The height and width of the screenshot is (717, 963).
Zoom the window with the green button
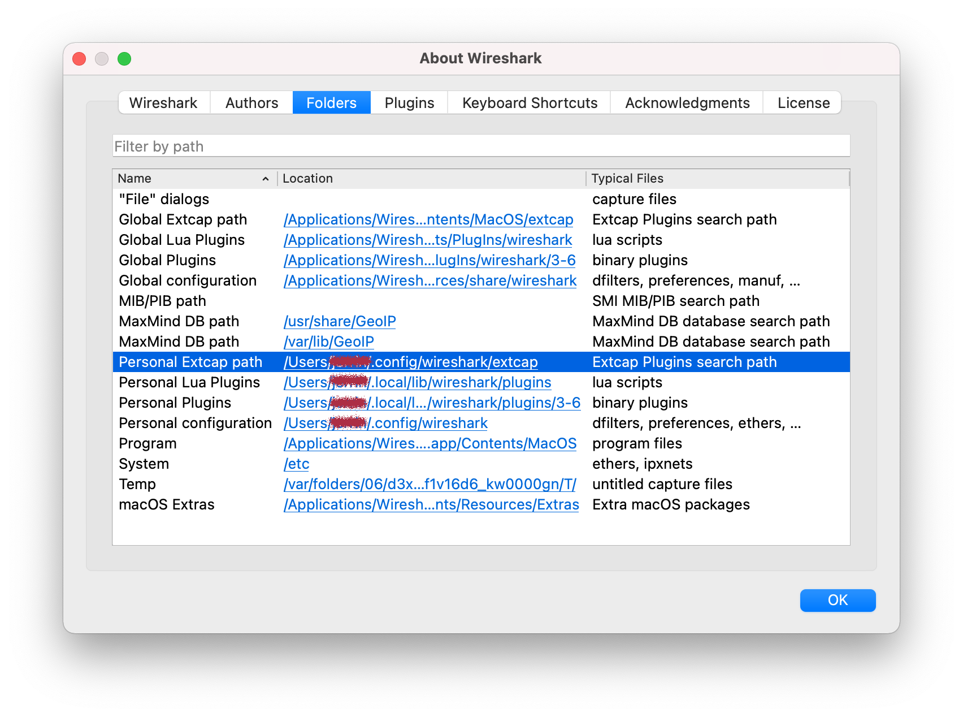(124, 59)
